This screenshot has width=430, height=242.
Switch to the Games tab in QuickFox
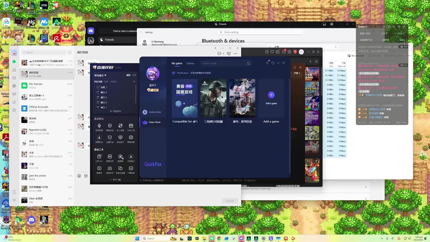click(190, 63)
